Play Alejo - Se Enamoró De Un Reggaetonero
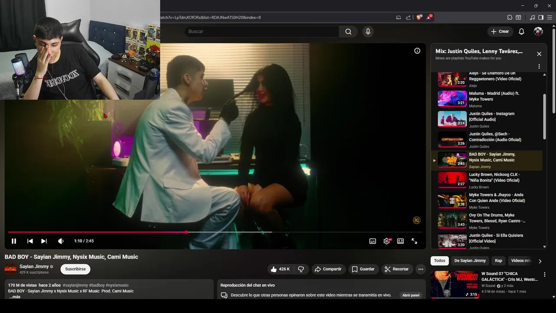 click(x=486, y=80)
